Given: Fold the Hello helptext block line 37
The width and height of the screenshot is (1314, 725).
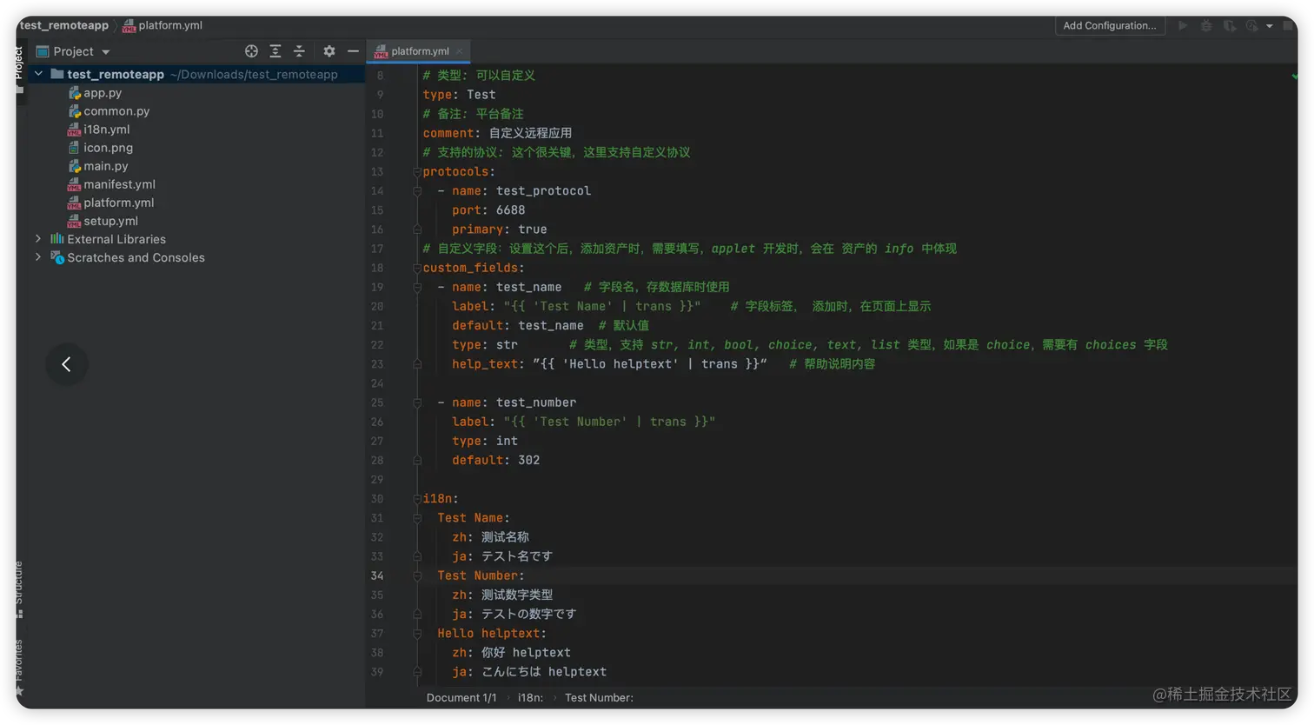Looking at the screenshot, I should click(x=417, y=634).
